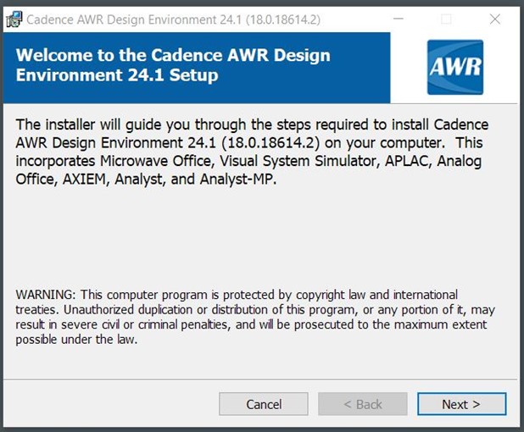Minimize the setup window
Screen dimensions: 524x432
[399, 19]
